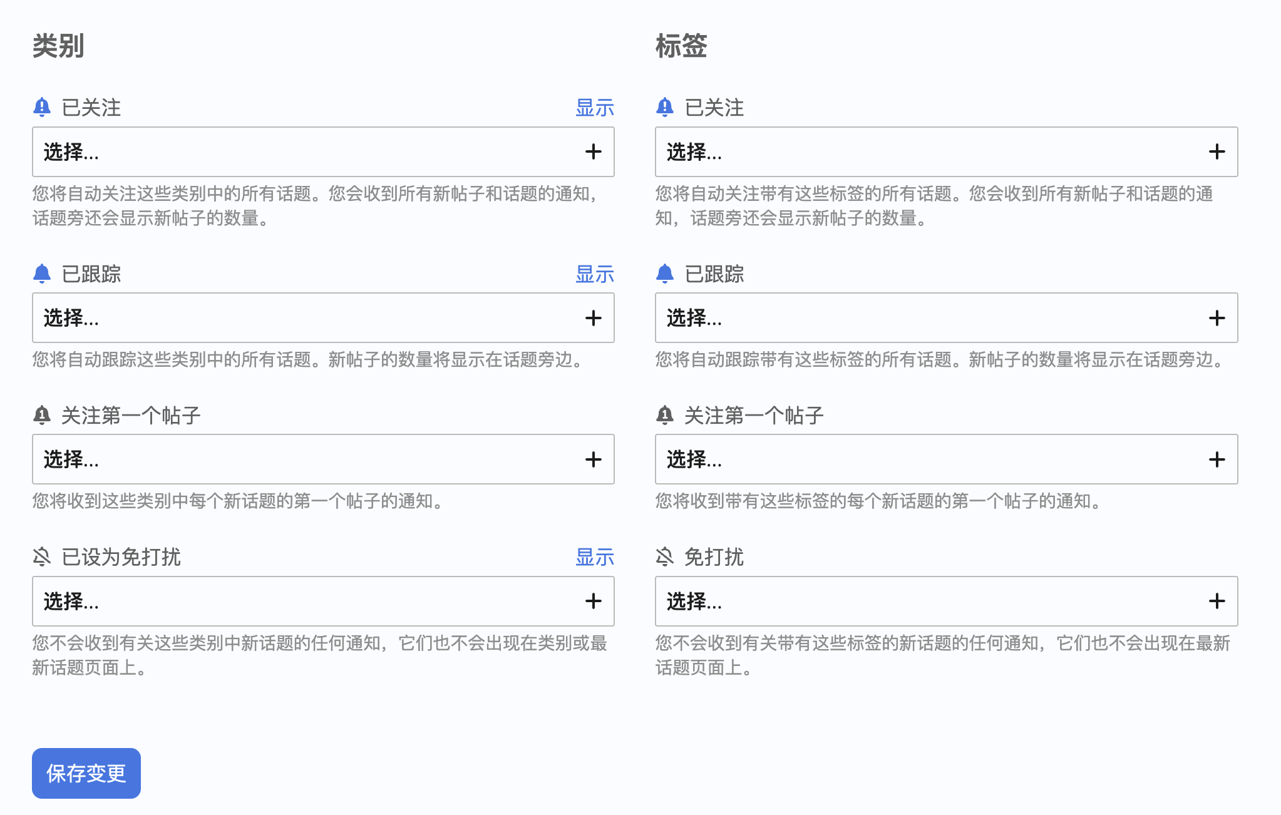Click the bell icon beside tags 已关注
The width and height of the screenshot is (1281, 815).
[665, 108]
